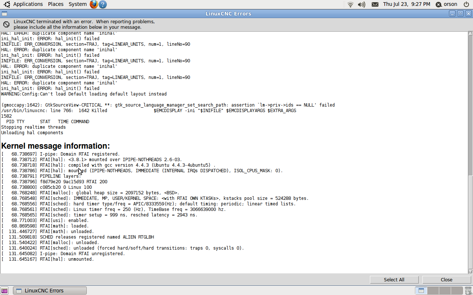Open the window menu icon in title bar
This screenshot has width=473, height=295.
[4, 14]
